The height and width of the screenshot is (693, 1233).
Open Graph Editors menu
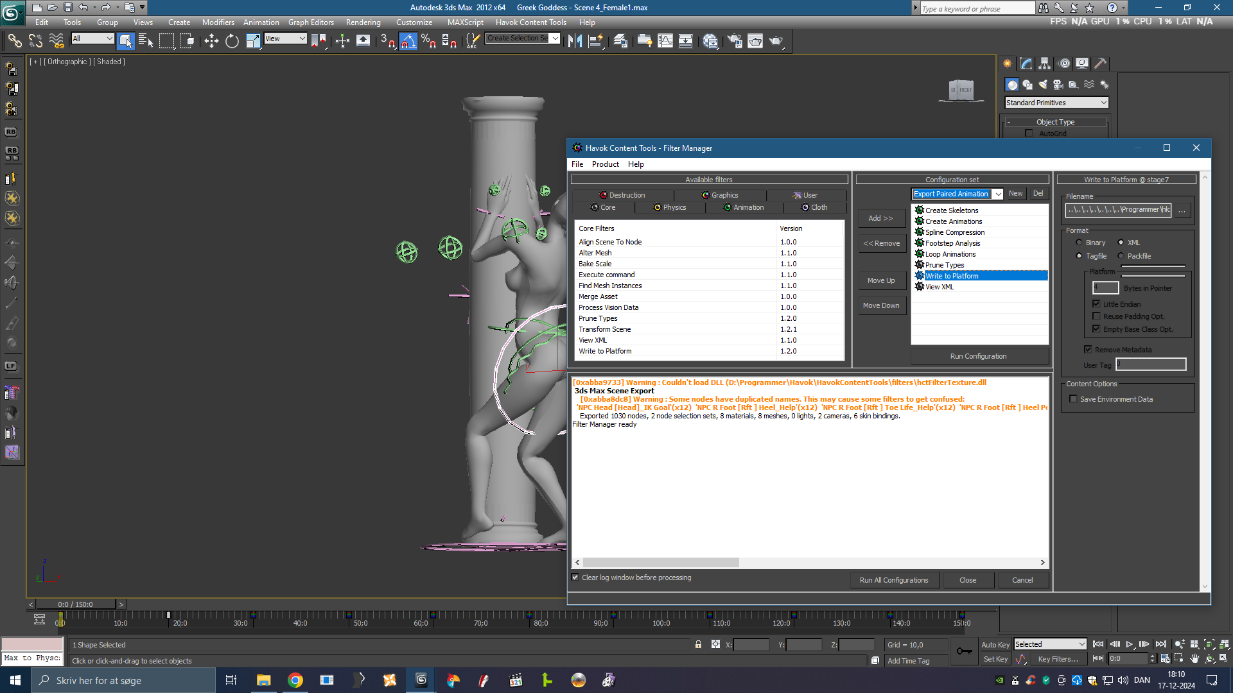click(311, 22)
